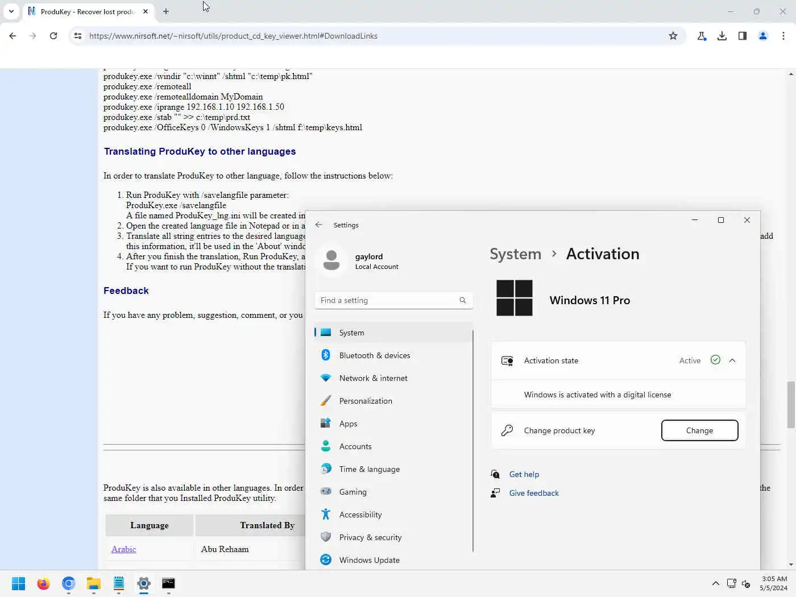Image resolution: width=796 pixels, height=597 pixels.
Task: Click the network tray icon
Action: [x=732, y=583]
